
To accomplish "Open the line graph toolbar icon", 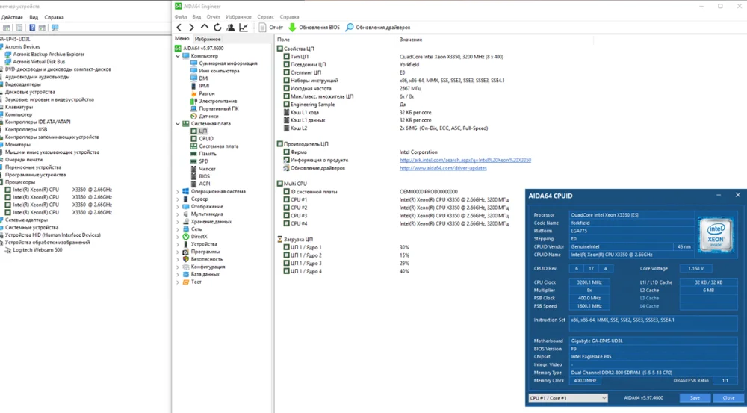I will coord(244,28).
